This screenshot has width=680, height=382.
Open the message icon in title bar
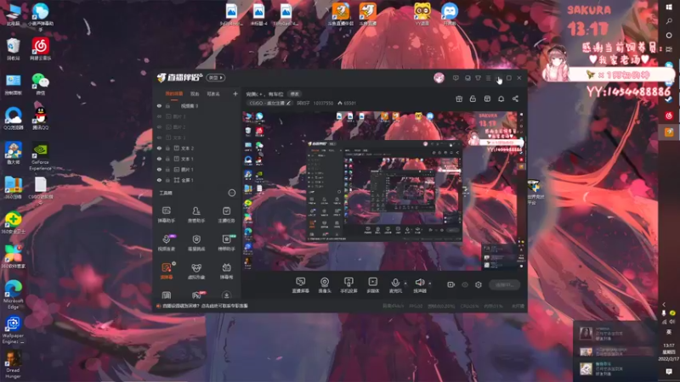(x=456, y=78)
